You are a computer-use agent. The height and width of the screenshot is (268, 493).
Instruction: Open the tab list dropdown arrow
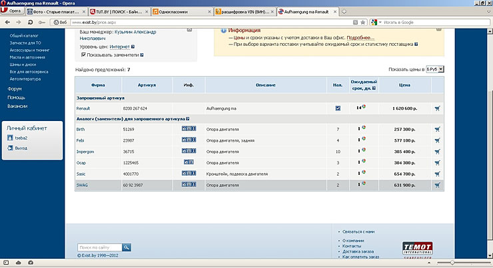488,11
